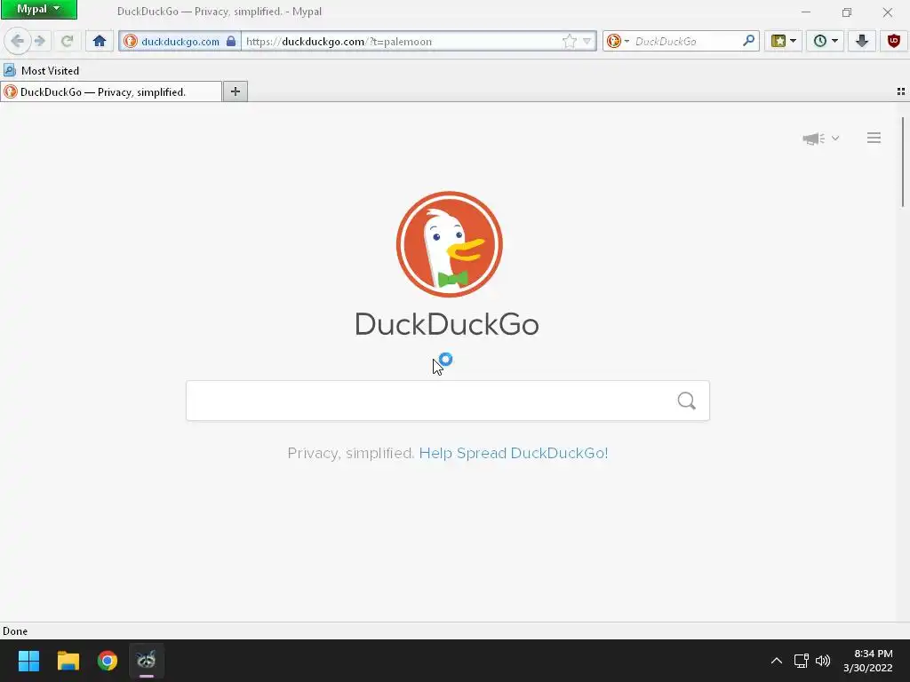Open the network status tray icon
This screenshot has width=910, height=682.
click(802, 661)
